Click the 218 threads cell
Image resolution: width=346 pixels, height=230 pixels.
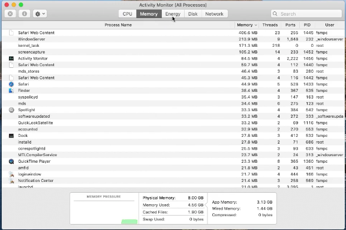pyautogui.click(x=276, y=46)
